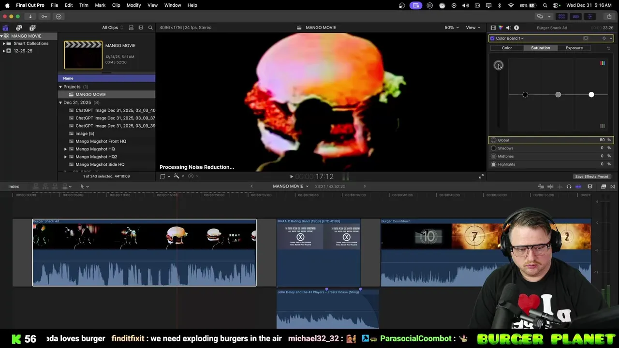Click the timeline headphones solo icon
The image size is (619, 348).
569,187
